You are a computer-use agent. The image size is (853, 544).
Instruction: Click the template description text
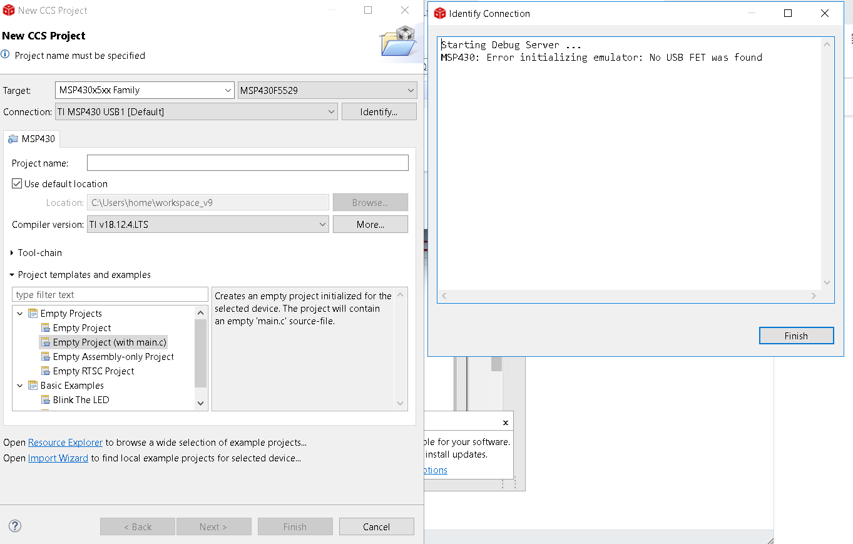(x=303, y=309)
